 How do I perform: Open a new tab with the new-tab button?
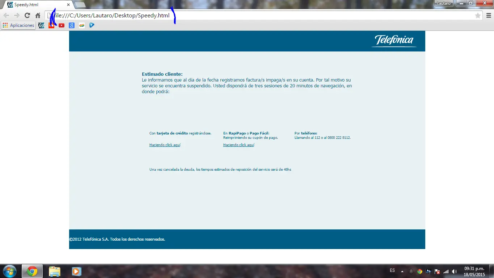[80, 5]
